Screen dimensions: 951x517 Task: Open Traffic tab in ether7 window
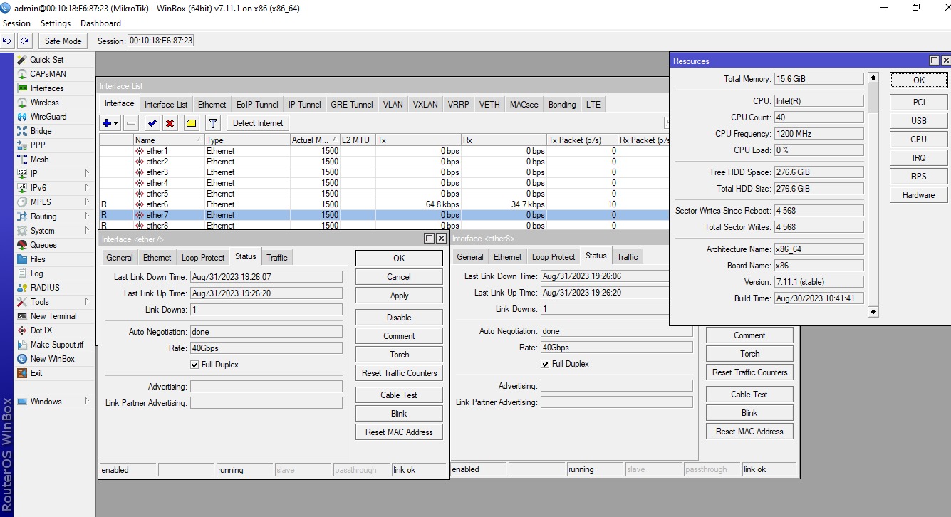[277, 258]
